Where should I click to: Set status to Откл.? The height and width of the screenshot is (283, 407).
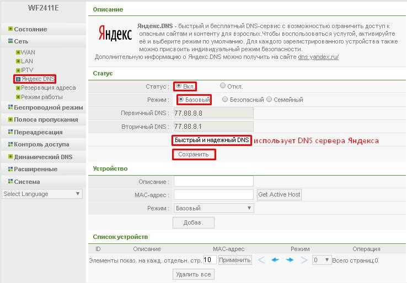pyautogui.click(x=222, y=85)
